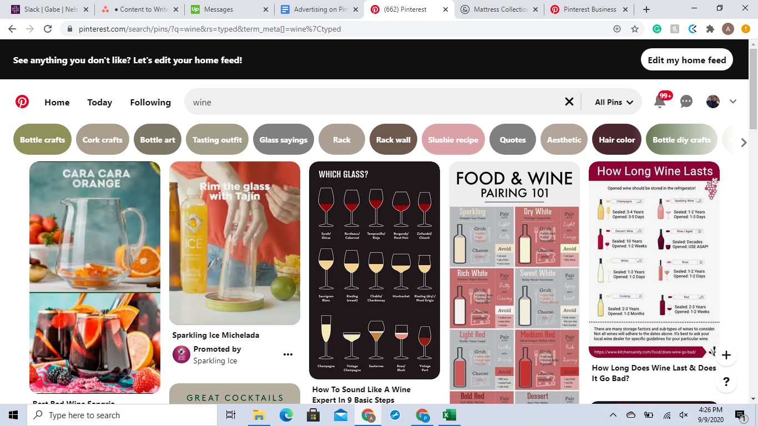Select the Rack wall filter chip

[x=393, y=140]
